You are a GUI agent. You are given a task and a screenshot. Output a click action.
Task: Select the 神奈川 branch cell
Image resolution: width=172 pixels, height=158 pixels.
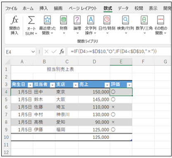coord(67,115)
